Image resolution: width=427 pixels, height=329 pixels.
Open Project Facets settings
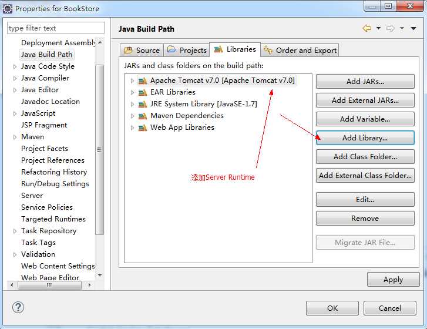click(x=45, y=149)
